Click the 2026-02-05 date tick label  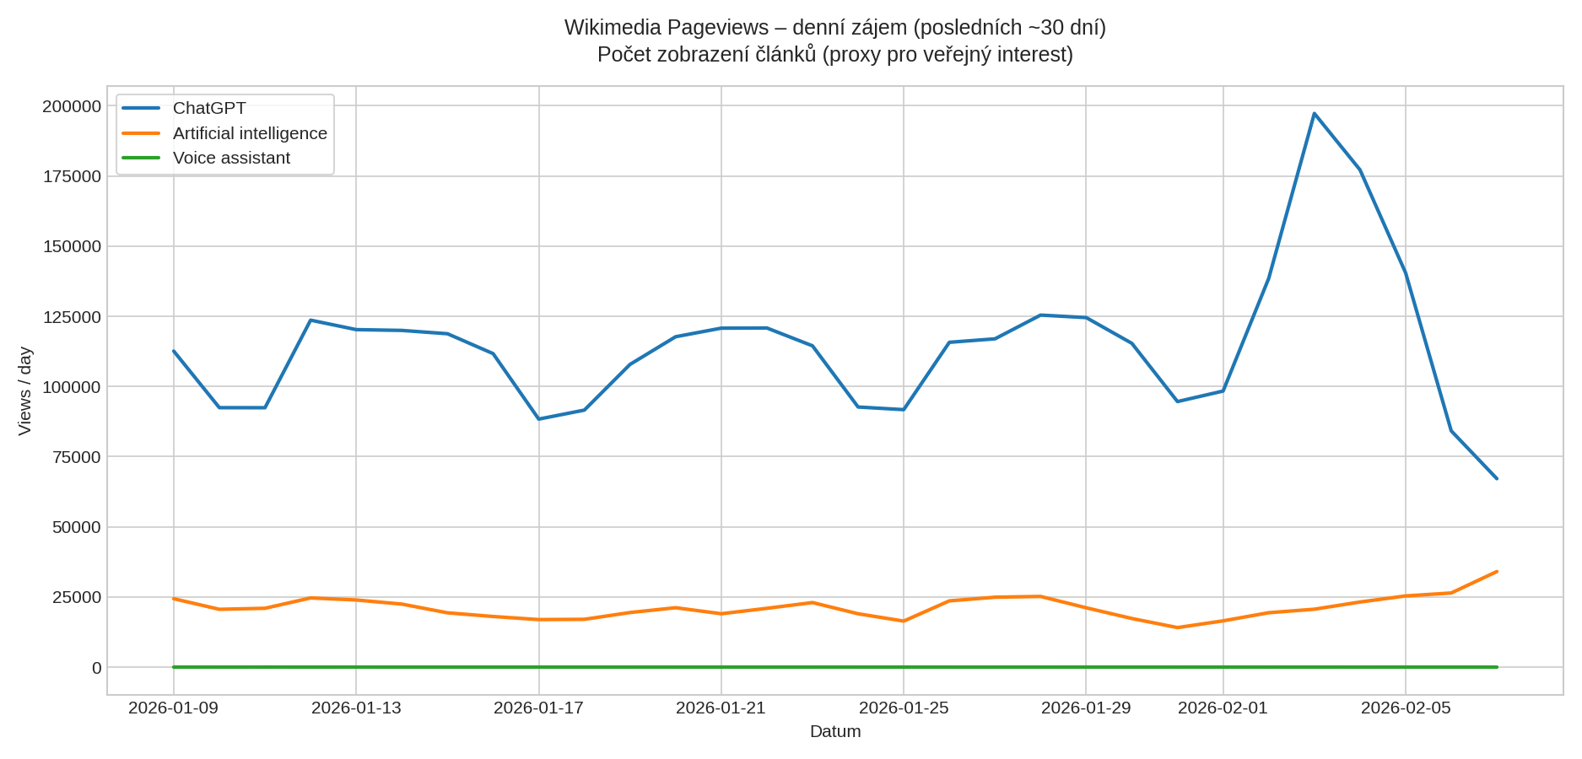point(1406,708)
